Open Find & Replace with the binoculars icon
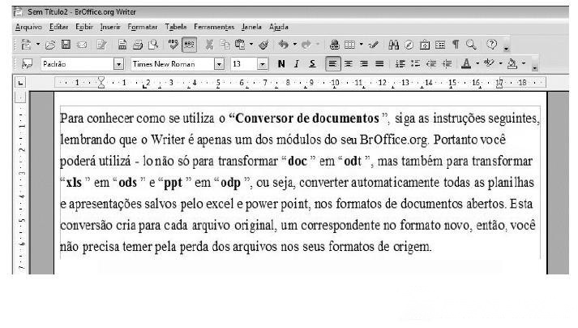 pyautogui.click(x=393, y=45)
